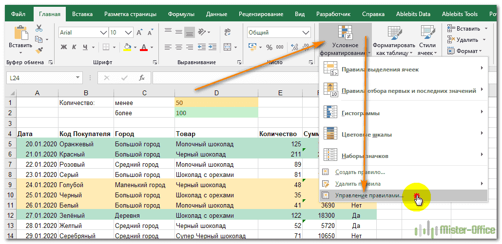This screenshot has width=502, height=244.
Task: Open the Arial font name dropdown
Action: 103,33
